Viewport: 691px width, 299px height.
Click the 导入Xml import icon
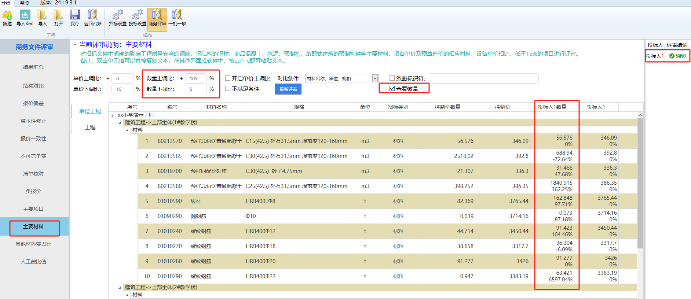coord(25,15)
